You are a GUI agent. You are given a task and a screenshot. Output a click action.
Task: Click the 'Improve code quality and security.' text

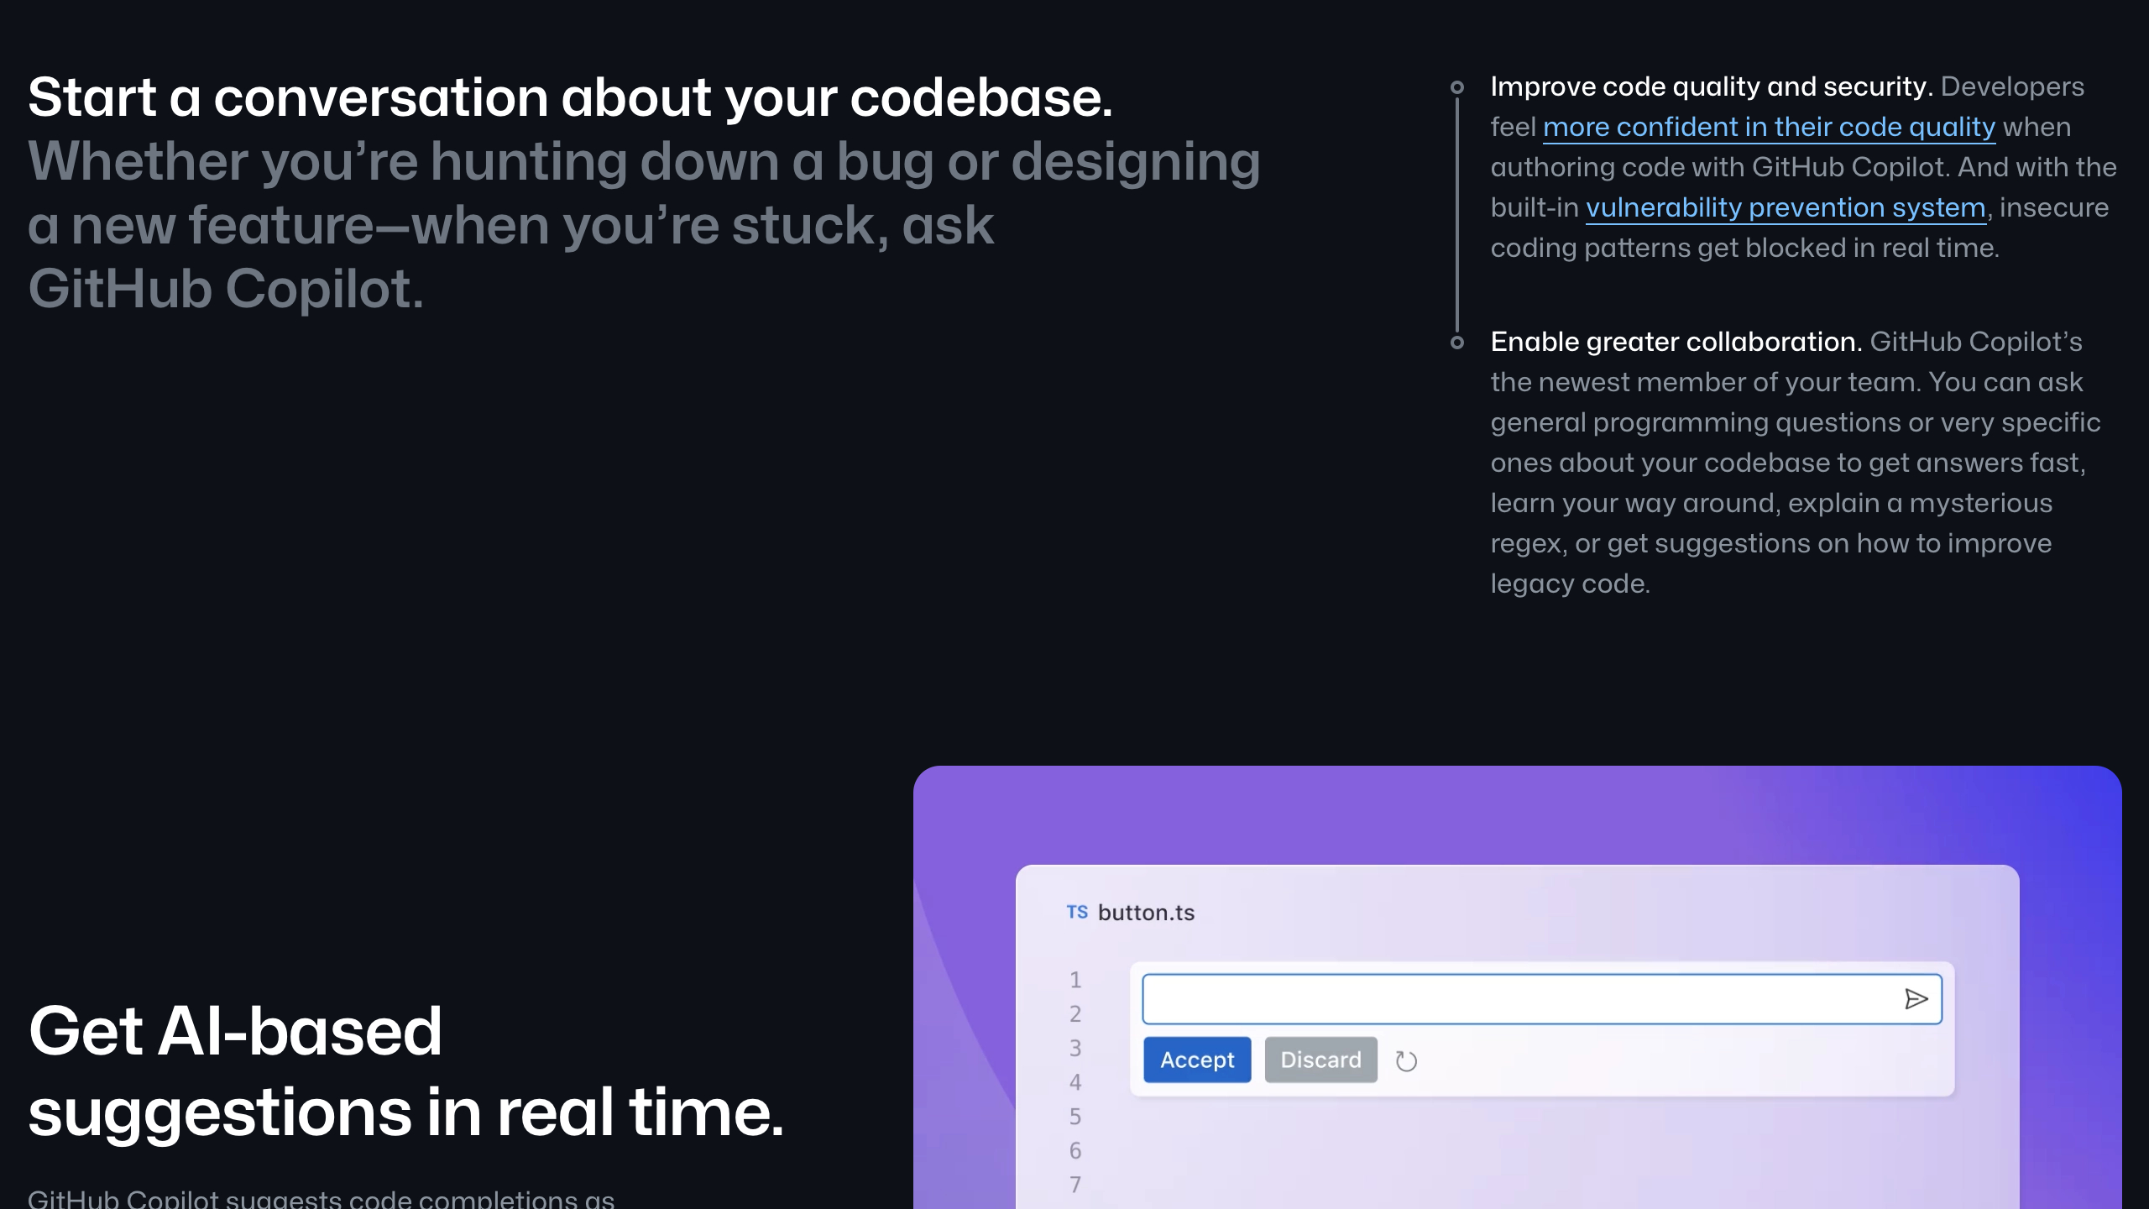[x=1712, y=86]
